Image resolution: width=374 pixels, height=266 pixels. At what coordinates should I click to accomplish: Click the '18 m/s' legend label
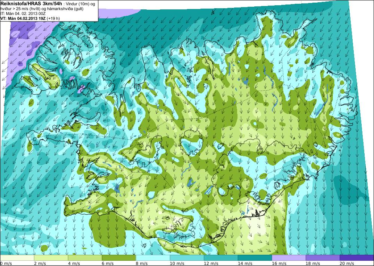point(313,263)
